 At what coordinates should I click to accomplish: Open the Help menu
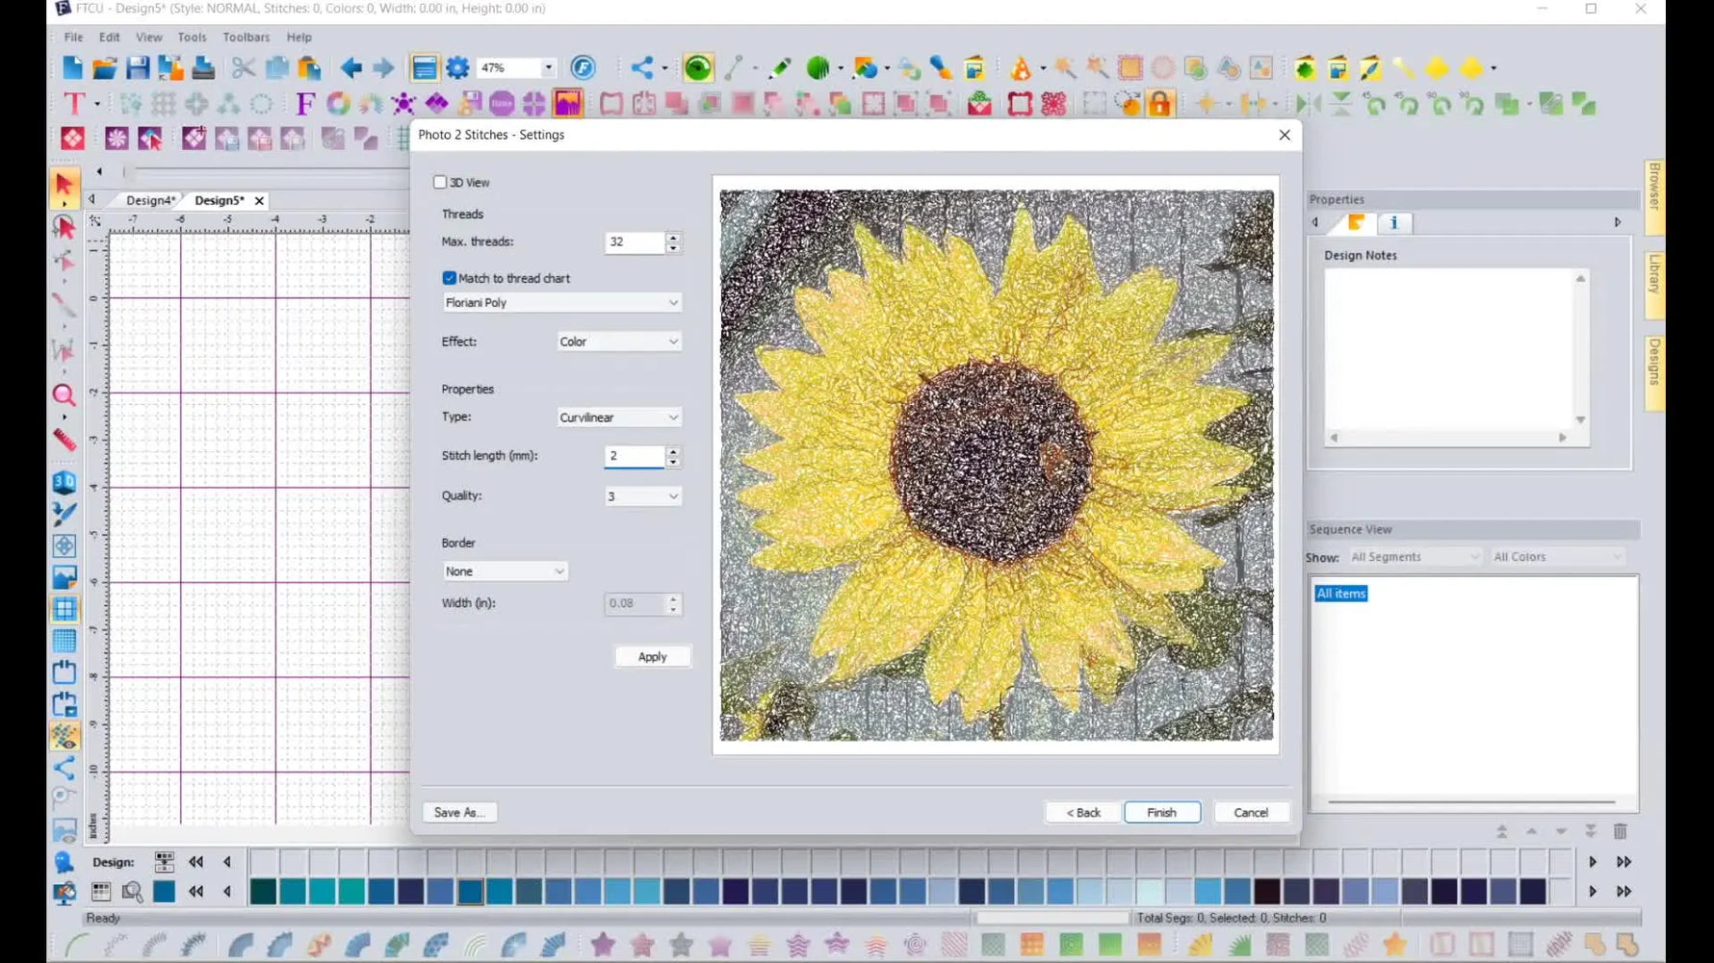coord(299,37)
